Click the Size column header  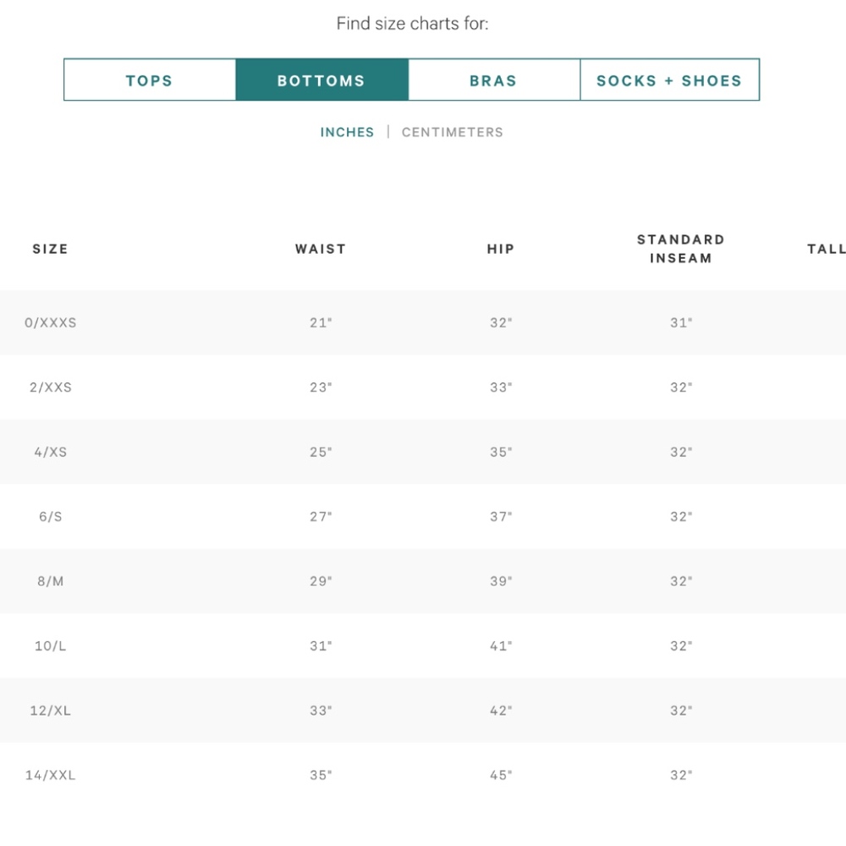pyautogui.click(x=50, y=249)
